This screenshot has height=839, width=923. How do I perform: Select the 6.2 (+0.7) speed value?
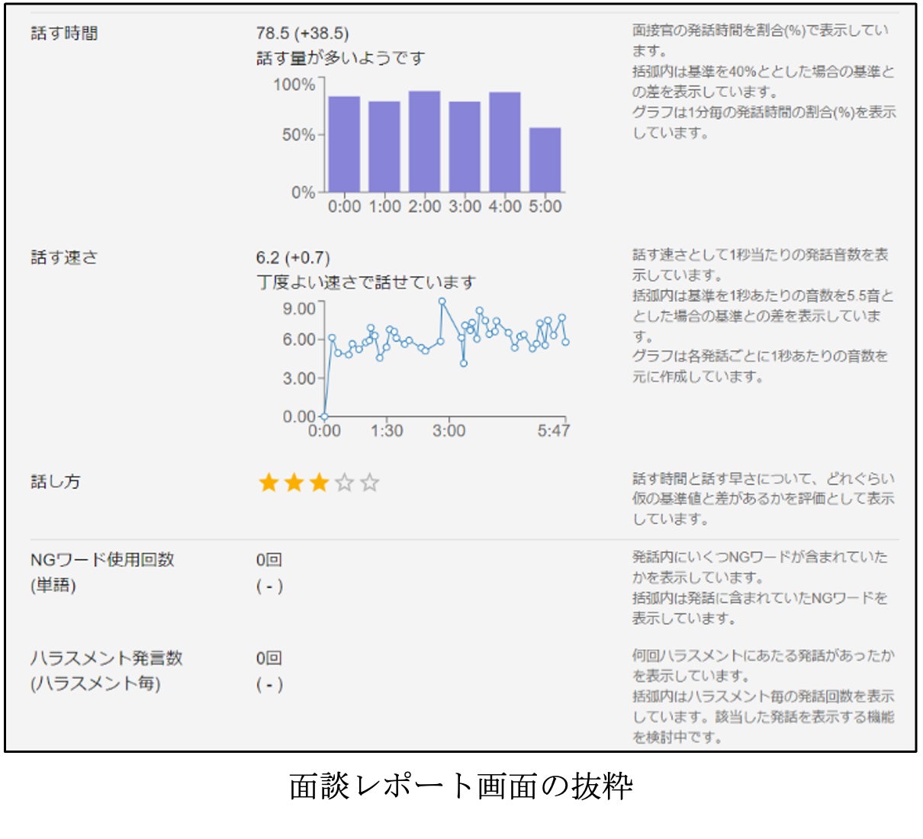tap(293, 258)
